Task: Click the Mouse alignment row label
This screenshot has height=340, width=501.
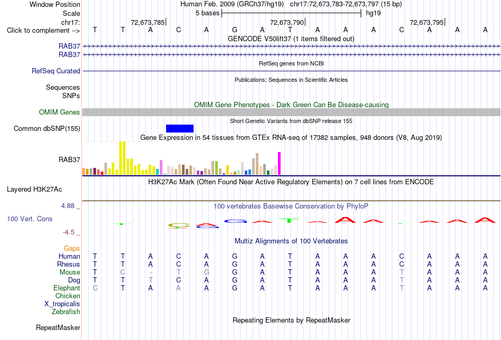Action: tap(70, 272)
